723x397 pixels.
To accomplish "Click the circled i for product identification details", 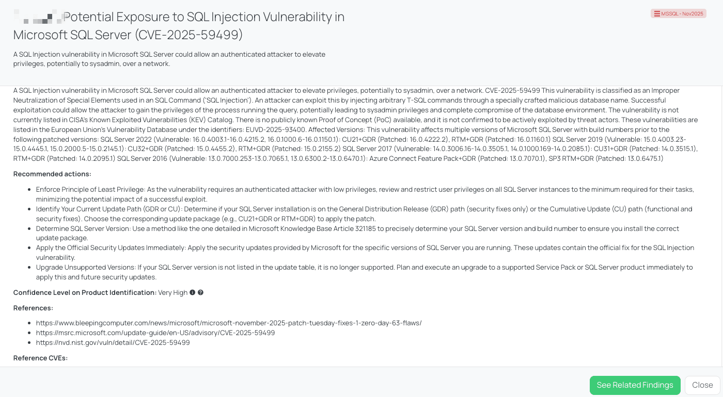I will [192, 292].
